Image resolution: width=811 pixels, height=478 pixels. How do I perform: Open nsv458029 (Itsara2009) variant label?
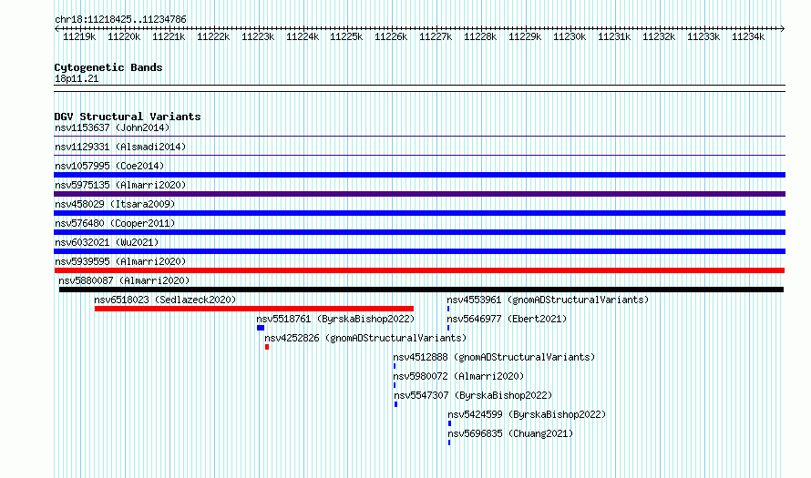pos(115,204)
